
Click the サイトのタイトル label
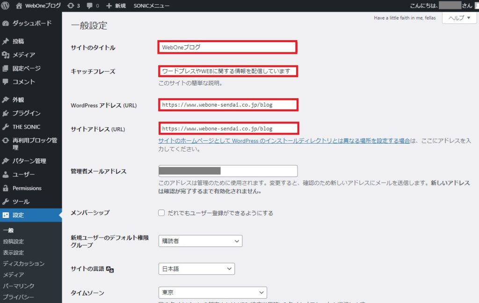pos(93,48)
